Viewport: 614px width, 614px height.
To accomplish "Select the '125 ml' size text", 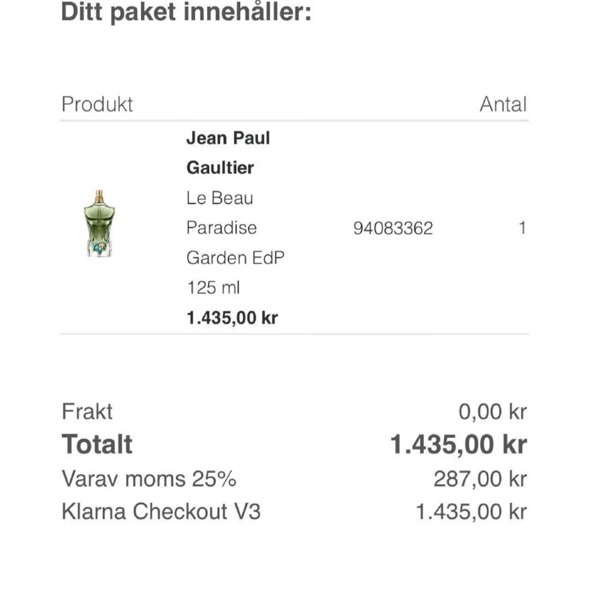I will point(213,288).
